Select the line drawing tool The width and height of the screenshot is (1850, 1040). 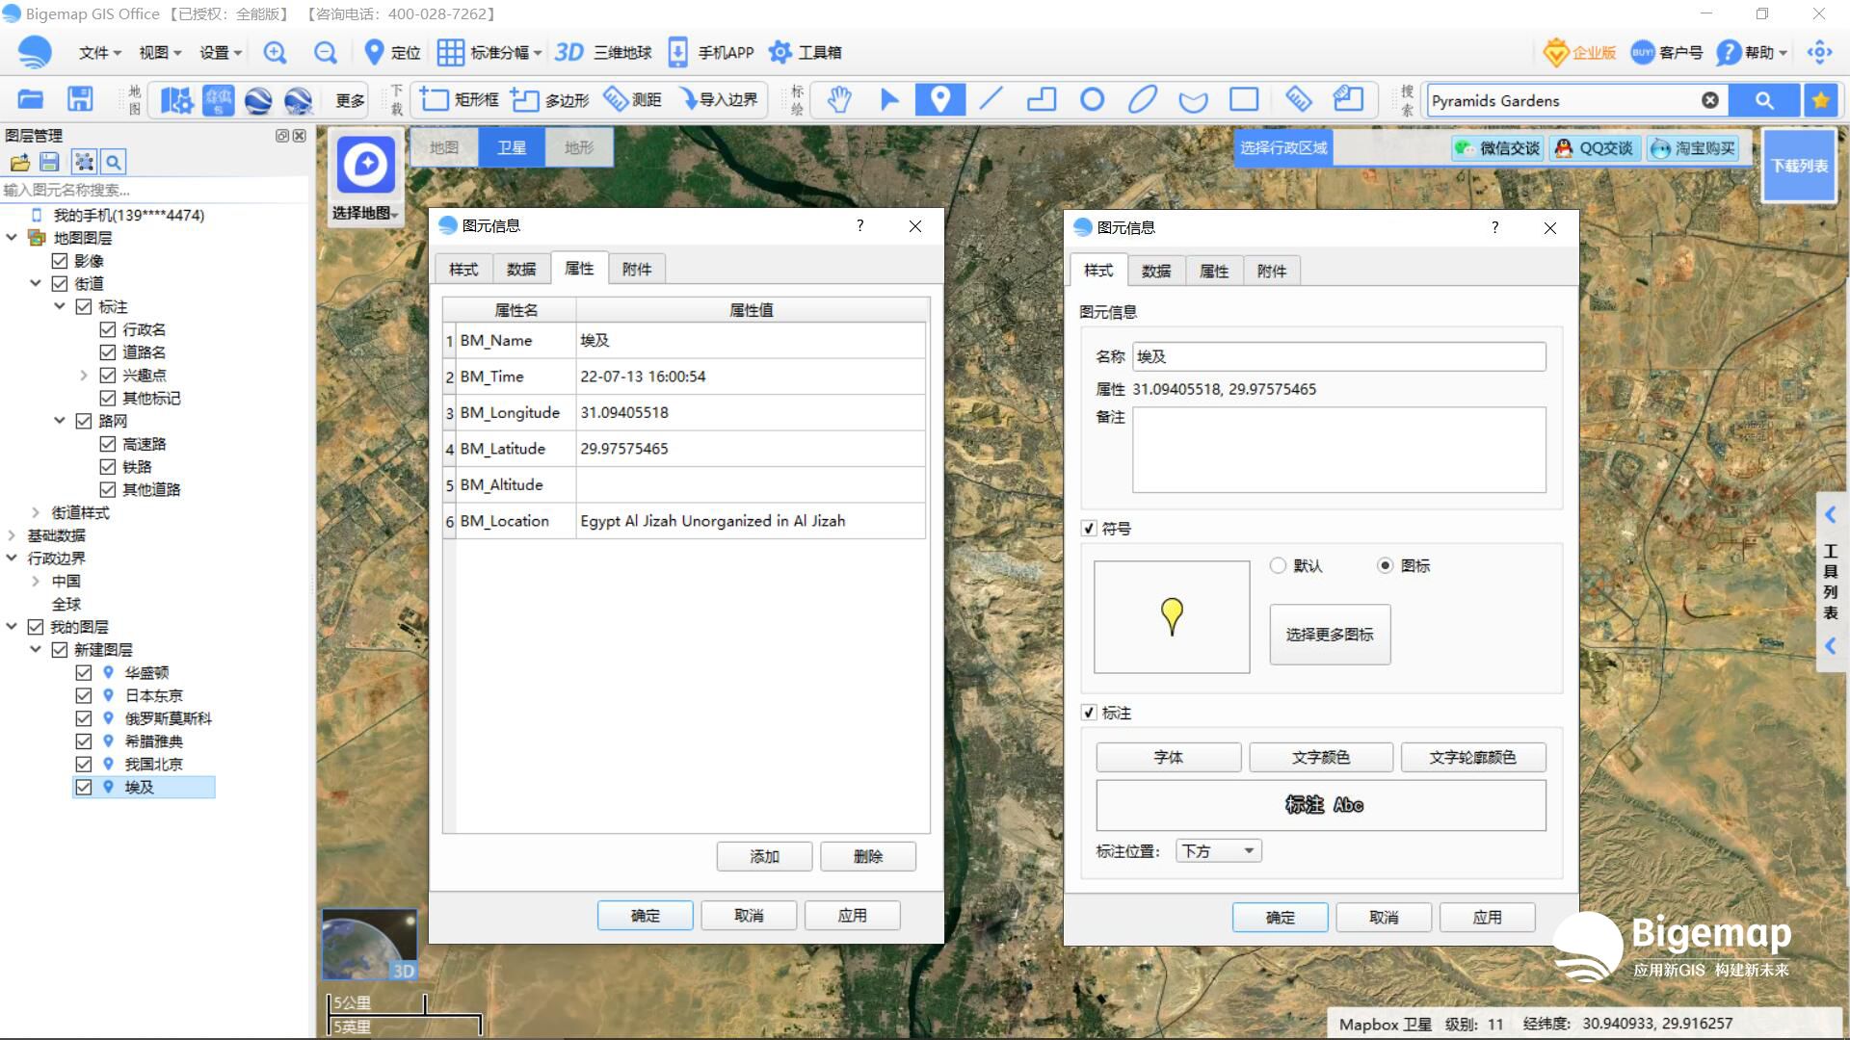pyautogui.click(x=991, y=99)
